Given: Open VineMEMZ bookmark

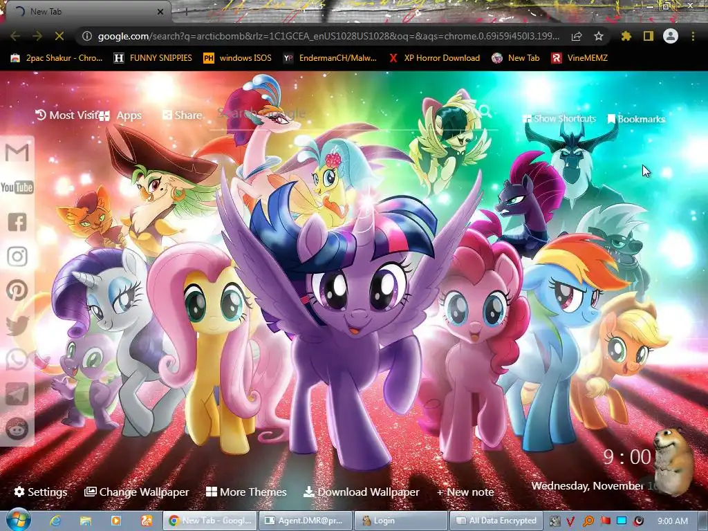Looking at the screenshot, I should point(579,58).
